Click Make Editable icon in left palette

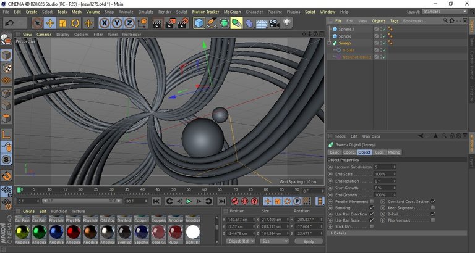[6, 39]
